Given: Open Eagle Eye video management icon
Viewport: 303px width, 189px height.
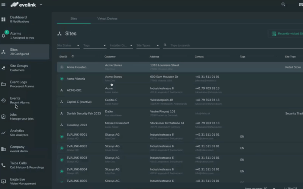Looking at the screenshot, I should pyautogui.click(x=4, y=181).
